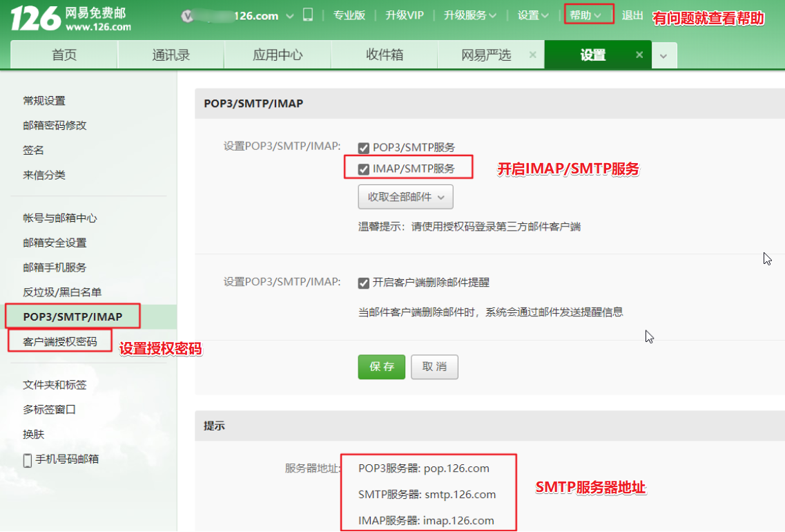Open 手机号码邮箱 in the sidebar

(66, 459)
